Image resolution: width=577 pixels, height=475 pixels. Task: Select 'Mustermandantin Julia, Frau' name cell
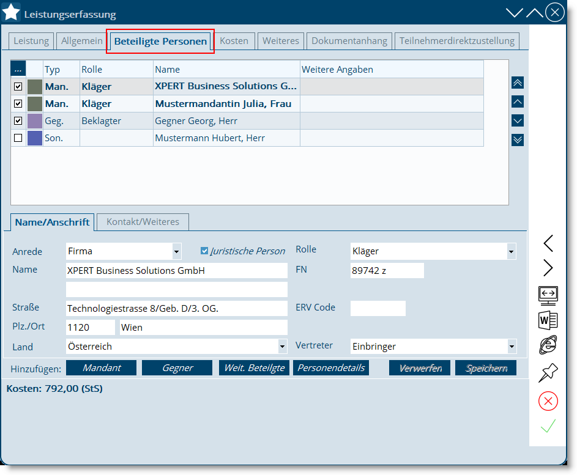(x=226, y=104)
